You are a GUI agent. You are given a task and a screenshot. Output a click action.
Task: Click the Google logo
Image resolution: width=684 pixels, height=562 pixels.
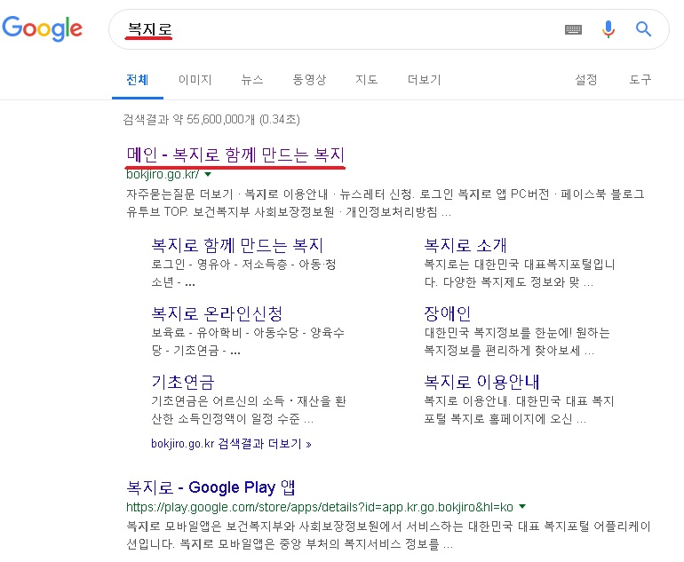pyautogui.click(x=43, y=28)
